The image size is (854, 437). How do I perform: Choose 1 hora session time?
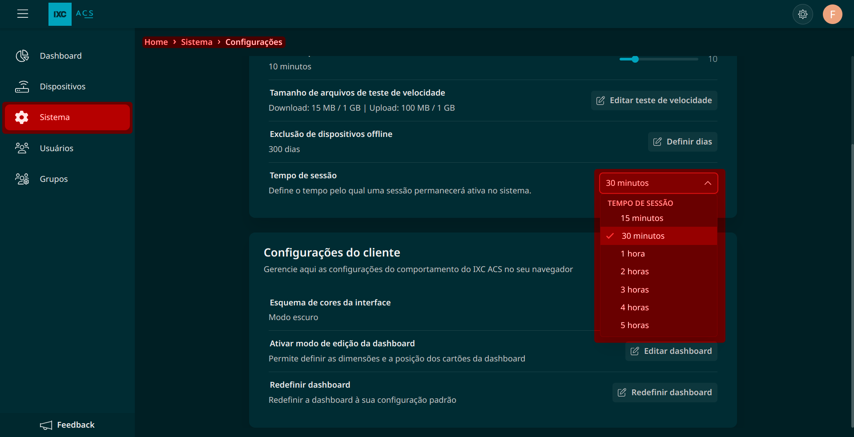click(x=659, y=253)
